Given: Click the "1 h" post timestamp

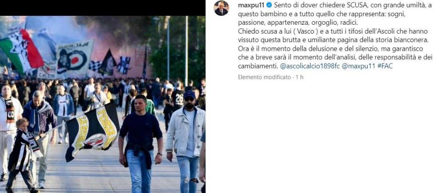Looking at the screenshot, I should coord(300,77).
